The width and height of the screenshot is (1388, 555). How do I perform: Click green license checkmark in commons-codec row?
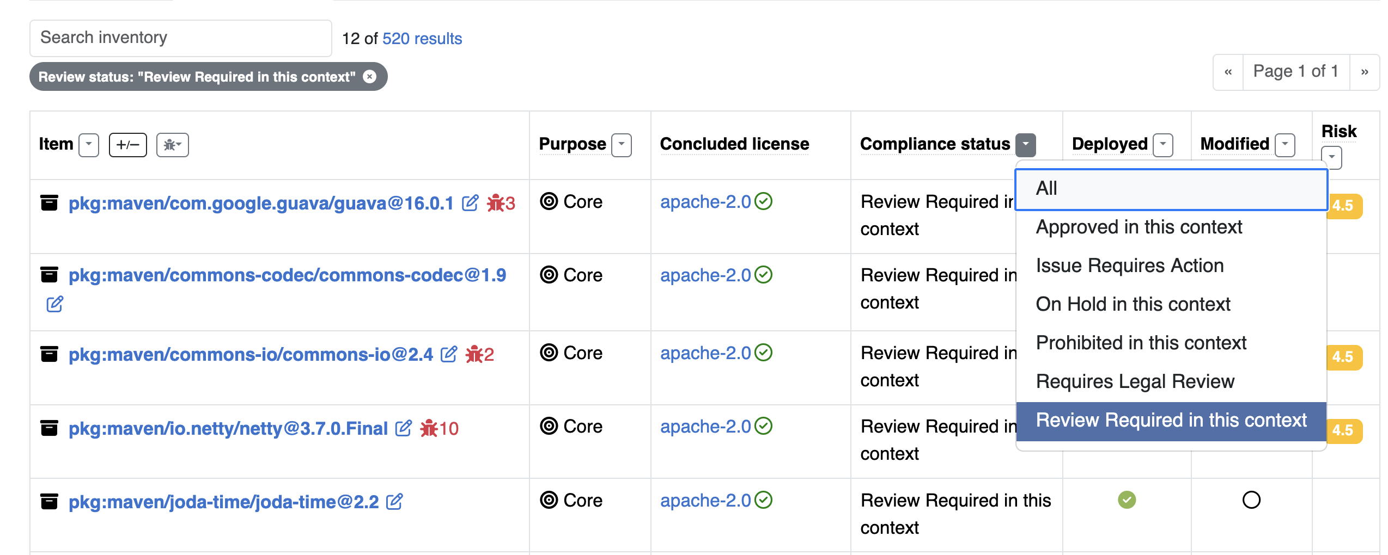click(764, 275)
